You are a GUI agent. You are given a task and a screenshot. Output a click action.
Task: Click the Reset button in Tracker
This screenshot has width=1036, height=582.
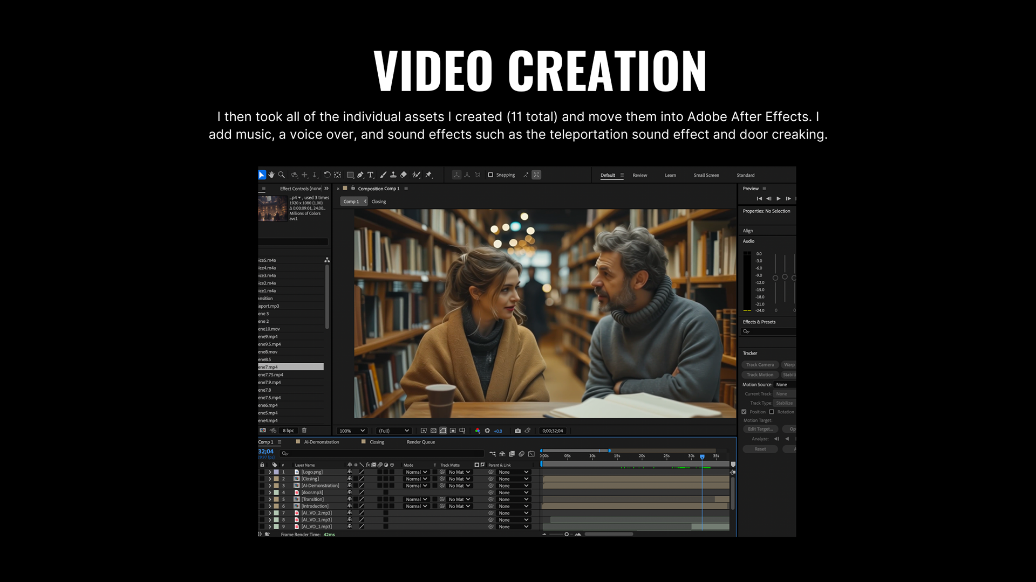760,449
